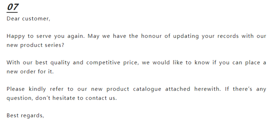This screenshot has width=270, height=120.
Task: Click the closing 'Best regards,'
Action: pyautogui.click(x=25, y=116)
